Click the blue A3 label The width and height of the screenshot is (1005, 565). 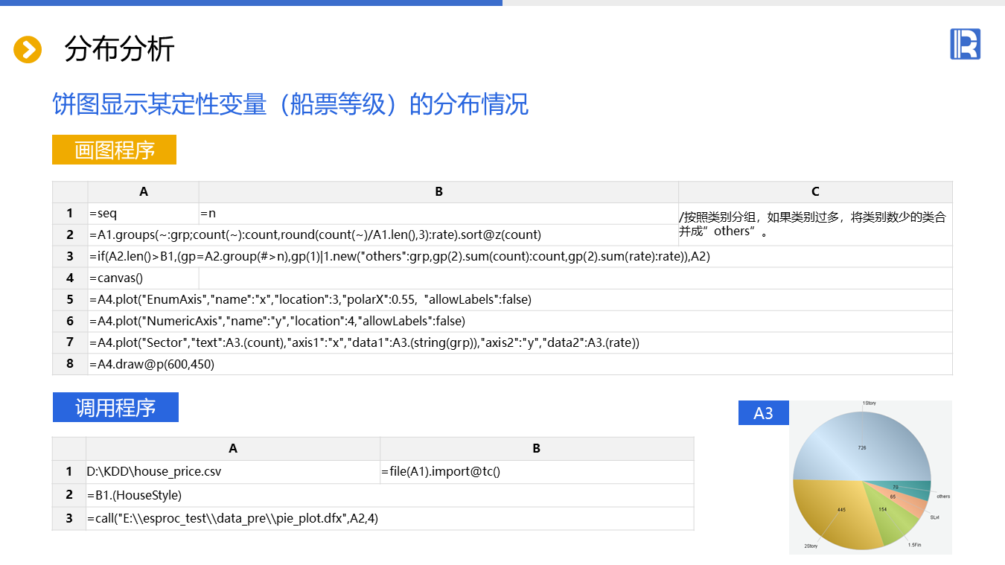[764, 413]
